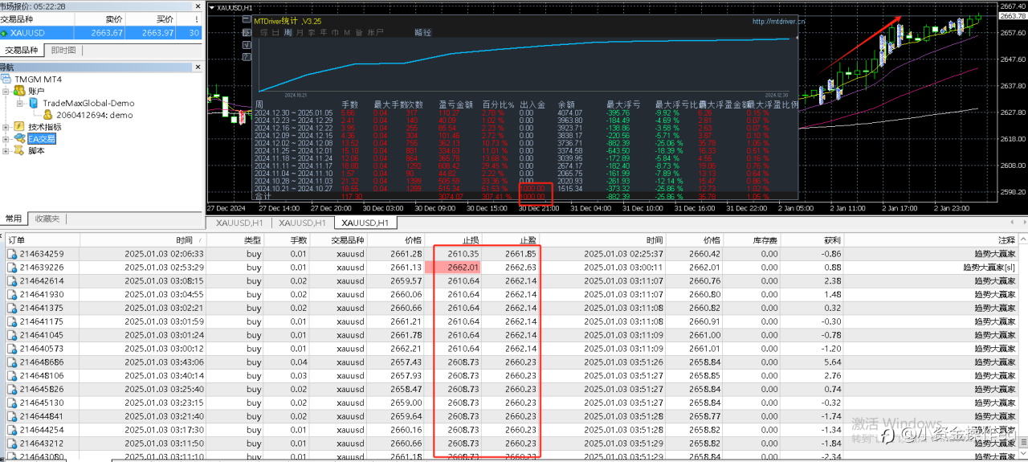Click the EA交易 expert advisors icon
This screenshot has height=462, width=1028.
pos(20,139)
